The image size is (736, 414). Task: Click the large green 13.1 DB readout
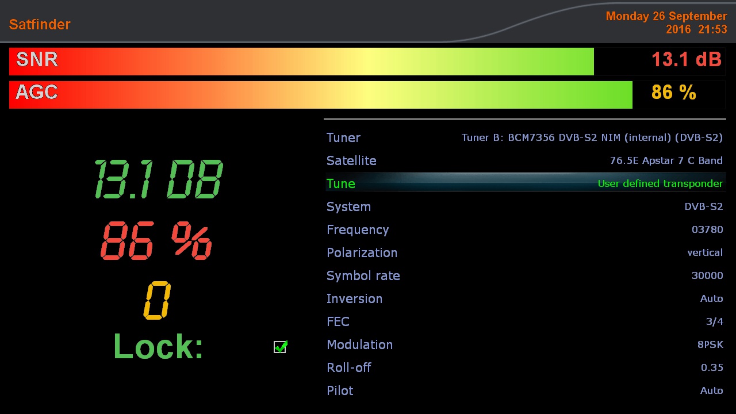coord(158,180)
